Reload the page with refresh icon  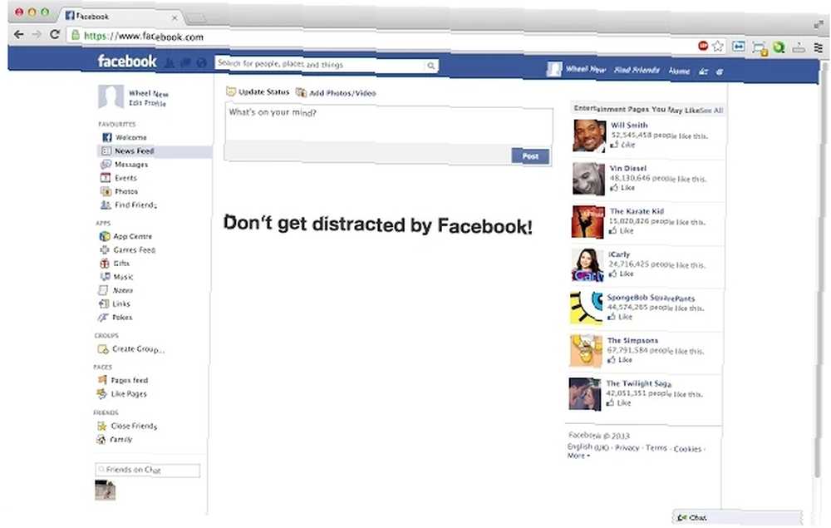(54, 34)
